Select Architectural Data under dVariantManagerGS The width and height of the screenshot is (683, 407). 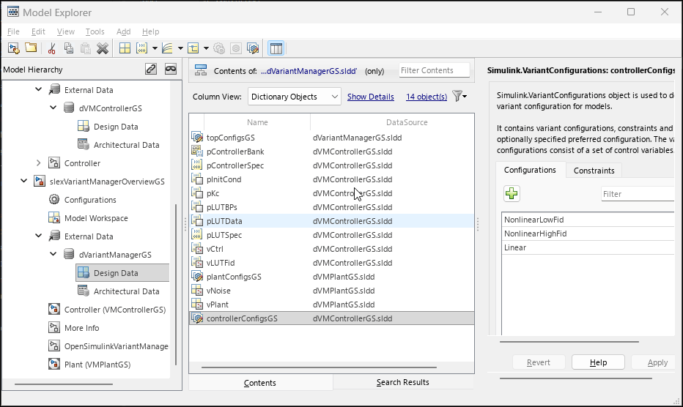pos(126,291)
